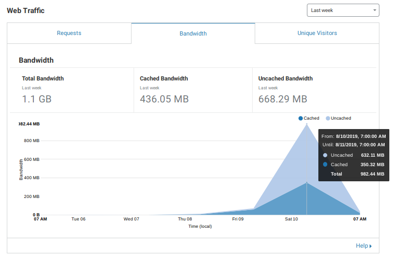
Task: Click the 800 MB y-axis label
Action: [x=32, y=141]
